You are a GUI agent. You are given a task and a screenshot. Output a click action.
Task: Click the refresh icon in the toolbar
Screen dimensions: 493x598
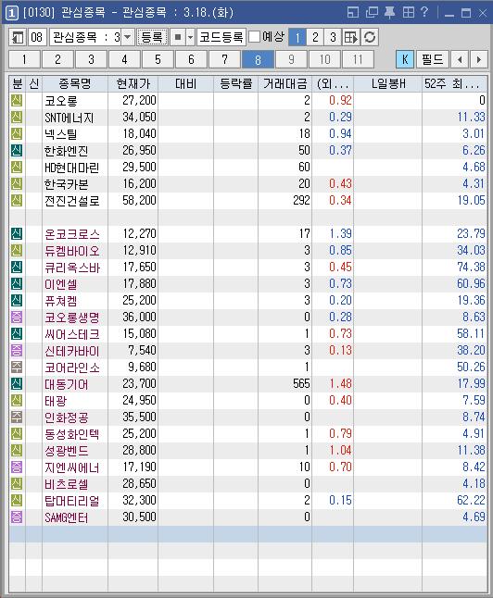point(369,37)
